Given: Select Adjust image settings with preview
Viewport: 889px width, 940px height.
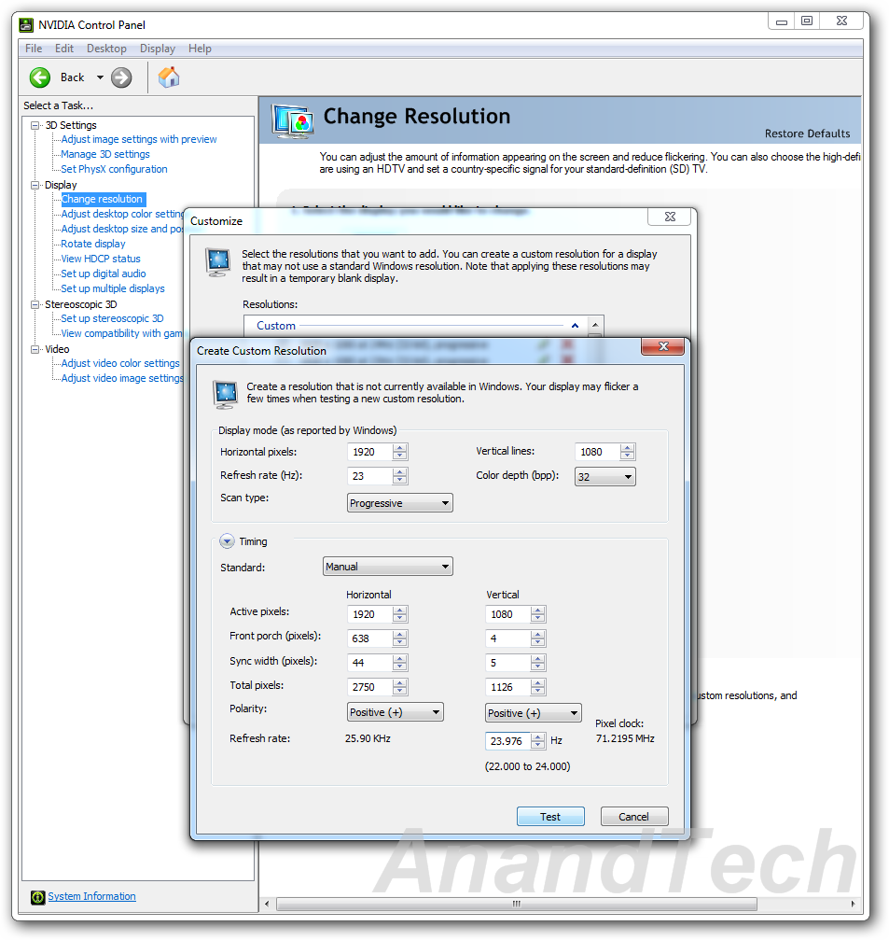Looking at the screenshot, I should click(139, 139).
